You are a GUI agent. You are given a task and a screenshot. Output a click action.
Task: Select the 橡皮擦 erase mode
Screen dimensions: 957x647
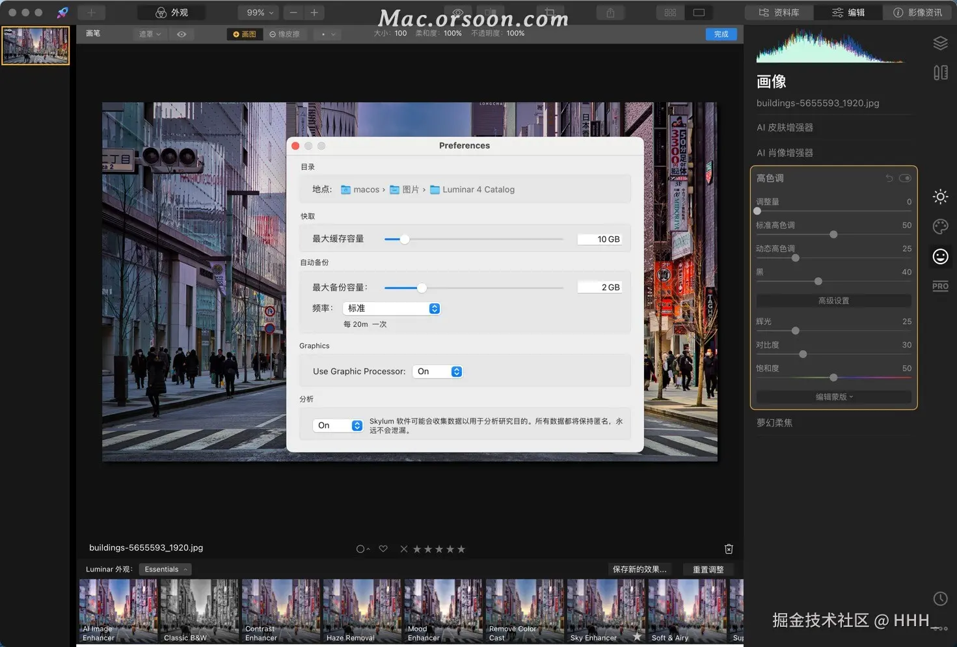pyautogui.click(x=284, y=34)
